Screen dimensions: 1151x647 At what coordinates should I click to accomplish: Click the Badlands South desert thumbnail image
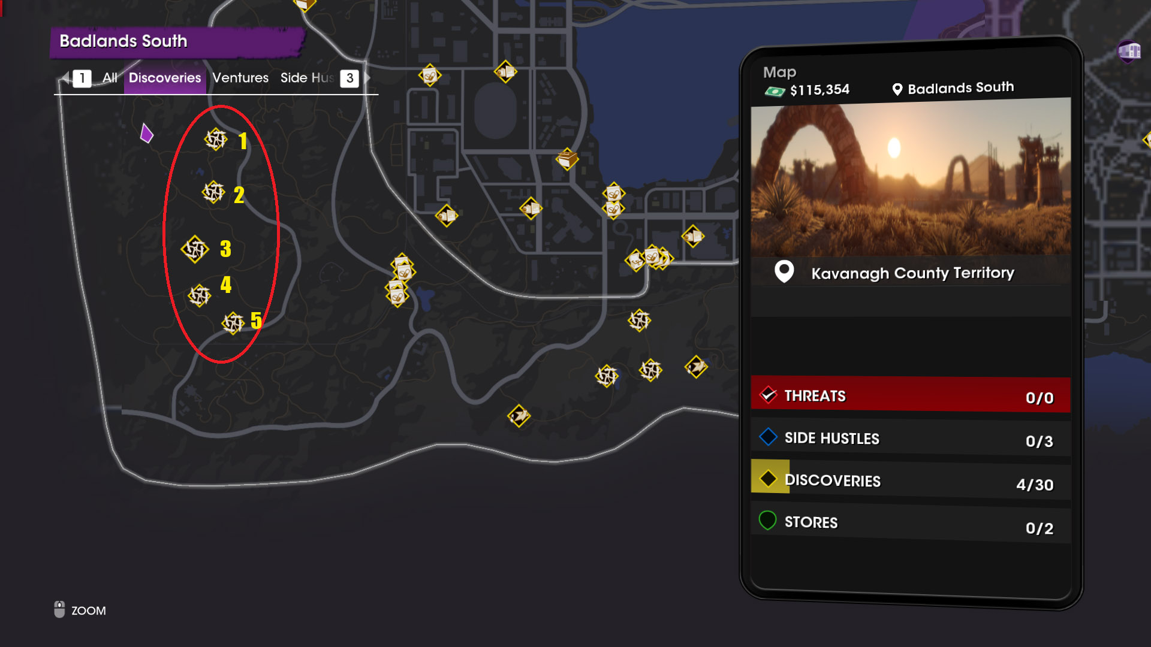coord(911,178)
